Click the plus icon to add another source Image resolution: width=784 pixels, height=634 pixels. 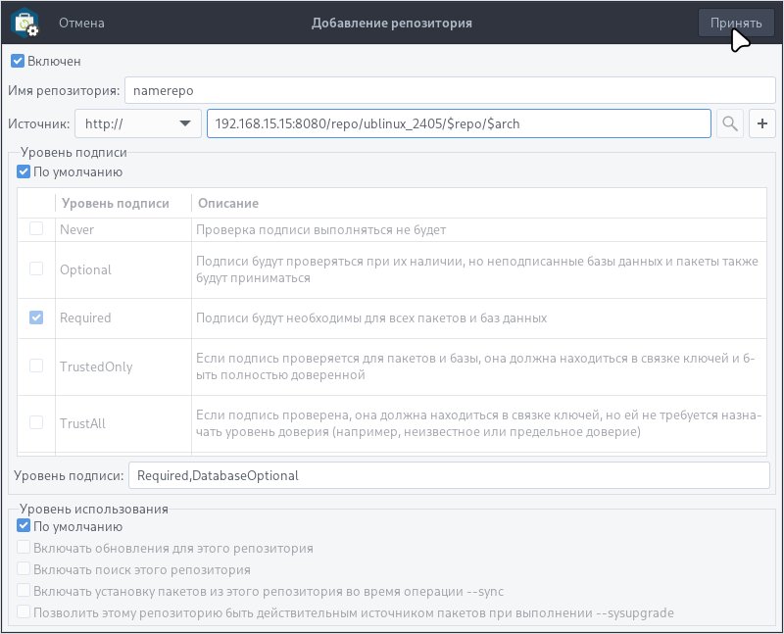click(762, 123)
